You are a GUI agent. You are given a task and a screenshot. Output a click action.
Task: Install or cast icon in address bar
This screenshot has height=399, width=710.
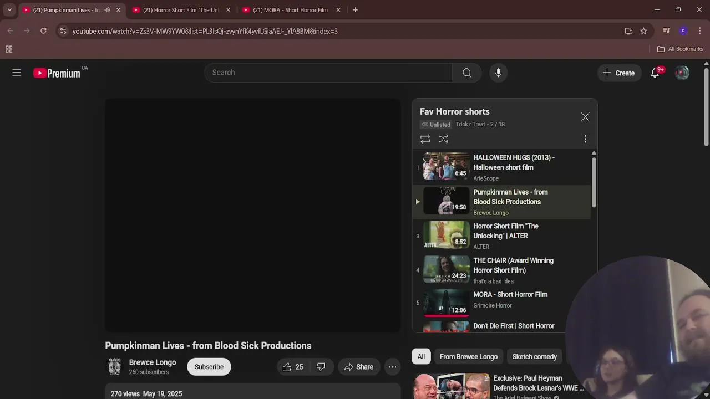[x=628, y=31]
